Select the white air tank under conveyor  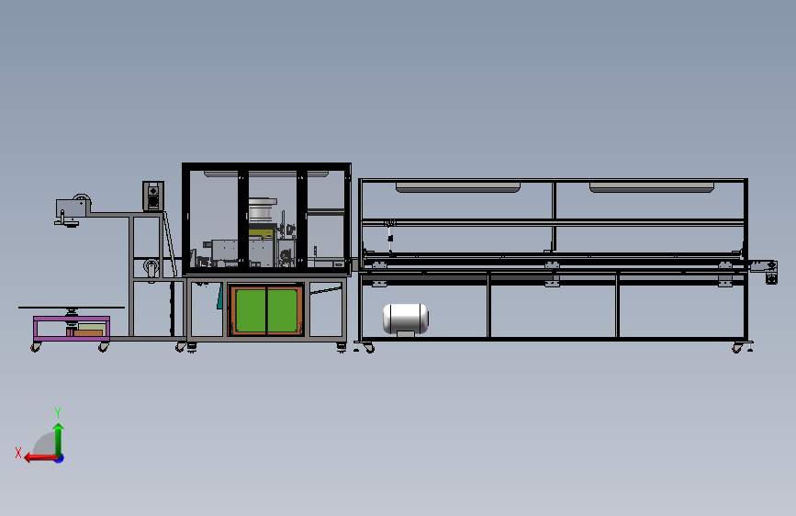(405, 319)
